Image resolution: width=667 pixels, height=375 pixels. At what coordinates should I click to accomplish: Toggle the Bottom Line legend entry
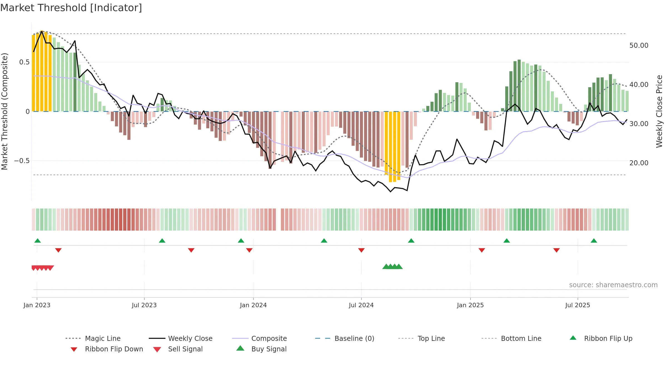[511, 338]
